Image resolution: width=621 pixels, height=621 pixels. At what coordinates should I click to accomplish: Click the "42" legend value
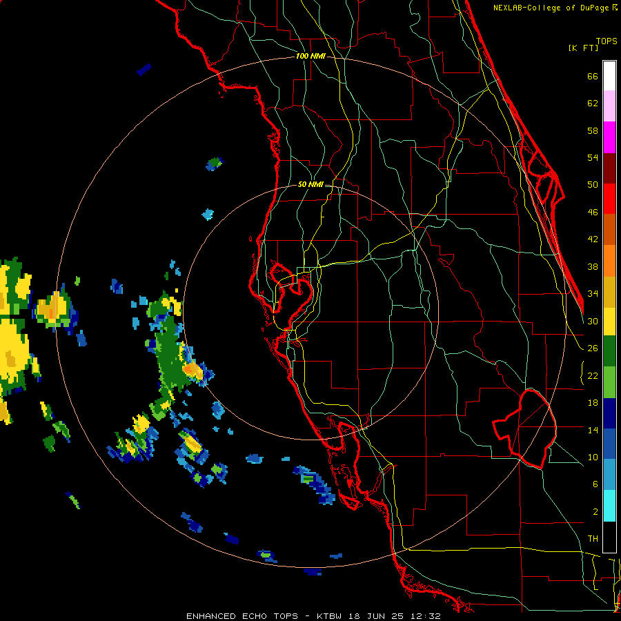(593, 239)
